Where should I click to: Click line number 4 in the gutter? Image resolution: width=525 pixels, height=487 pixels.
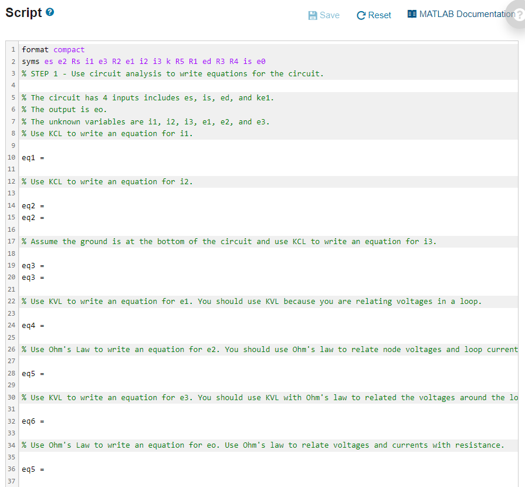pyautogui.click(x=13, y=85)
